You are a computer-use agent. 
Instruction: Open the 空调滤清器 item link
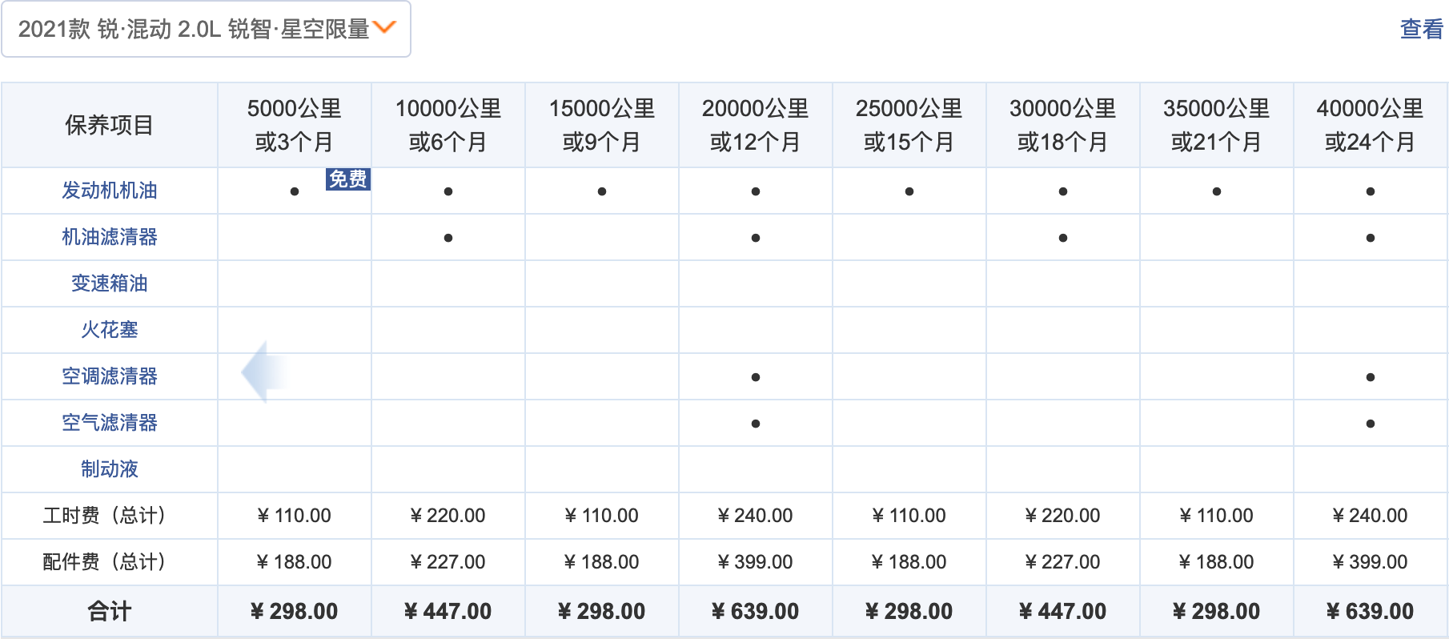[110, 376]
